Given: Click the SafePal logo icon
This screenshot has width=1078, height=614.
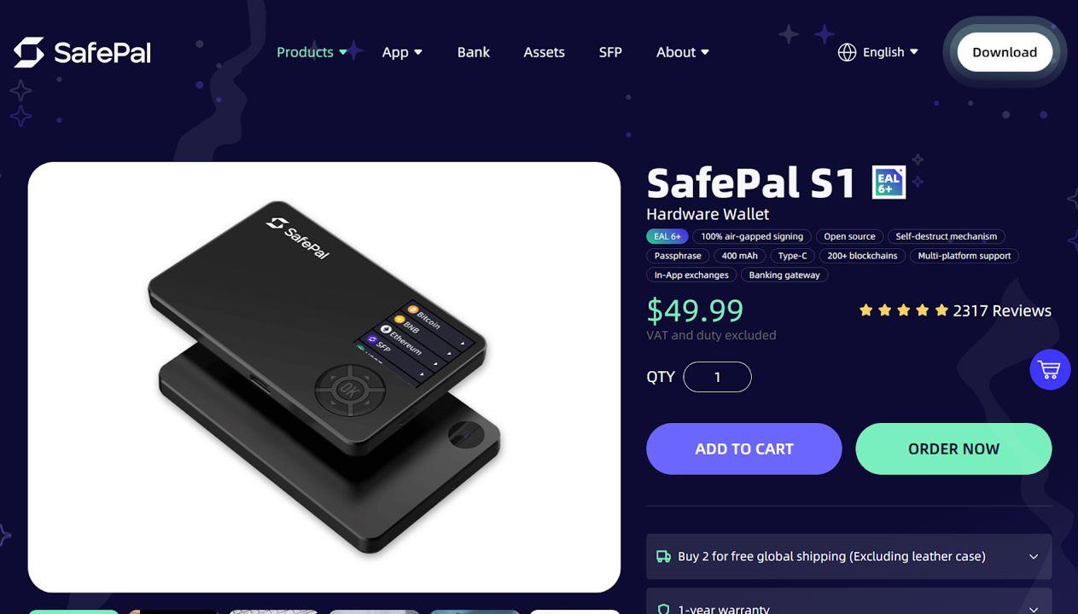Looking at the screenshot, I should 29,52.
